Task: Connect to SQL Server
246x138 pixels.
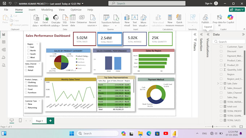Action: [x=65, y=21]
